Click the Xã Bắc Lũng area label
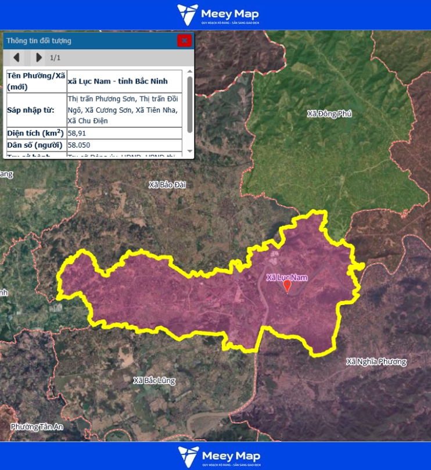431x470 pixels. [154, 381]
